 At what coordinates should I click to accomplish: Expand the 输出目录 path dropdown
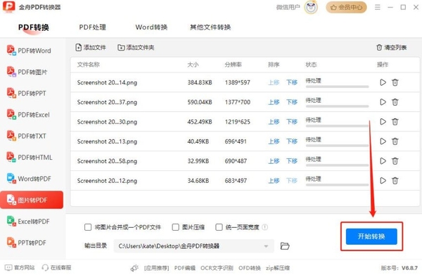click(x=266, y=246)
